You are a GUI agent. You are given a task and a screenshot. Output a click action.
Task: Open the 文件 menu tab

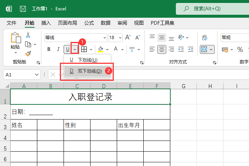click(11, 23)
